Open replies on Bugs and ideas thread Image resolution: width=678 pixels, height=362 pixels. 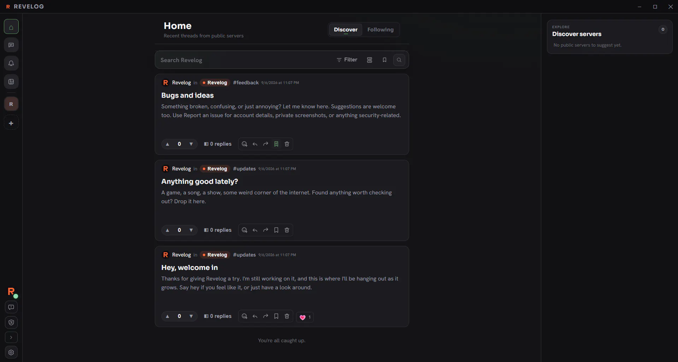[x=218, y=144]
